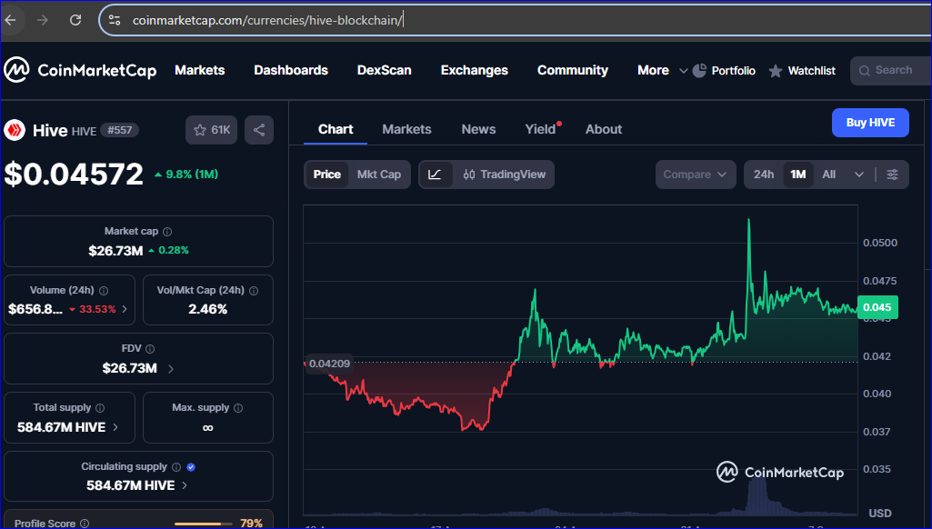Click the Search field
The width and height of the screenshot is (932, 529).
(x=891, y=71)
